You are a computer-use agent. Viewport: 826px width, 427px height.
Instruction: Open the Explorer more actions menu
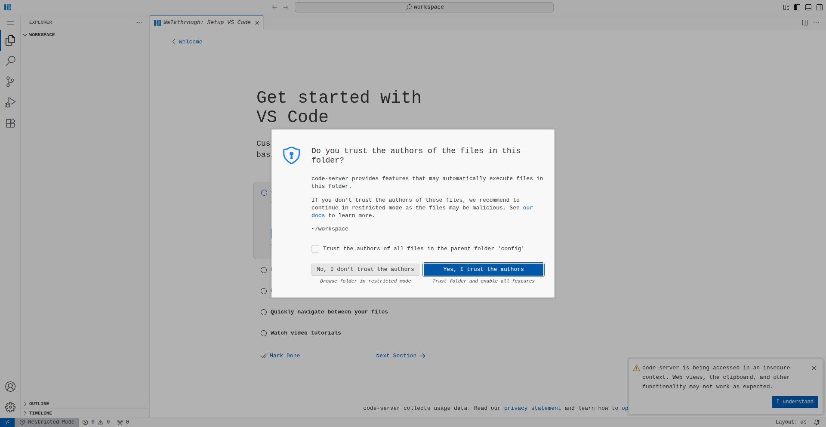140,23
